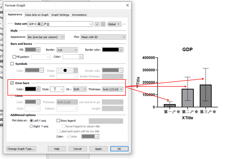Open the Graph Settings tab
The image size is (232, 159).
click(x=60, y=15)
